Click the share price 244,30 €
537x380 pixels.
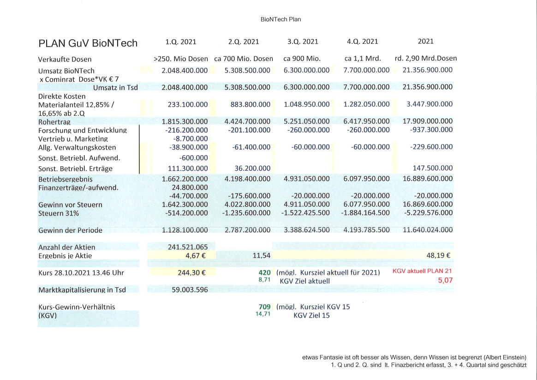(x=191, y=273)
